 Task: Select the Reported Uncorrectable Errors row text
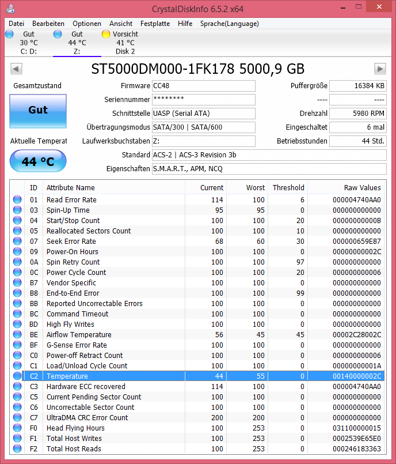(94, 304)
